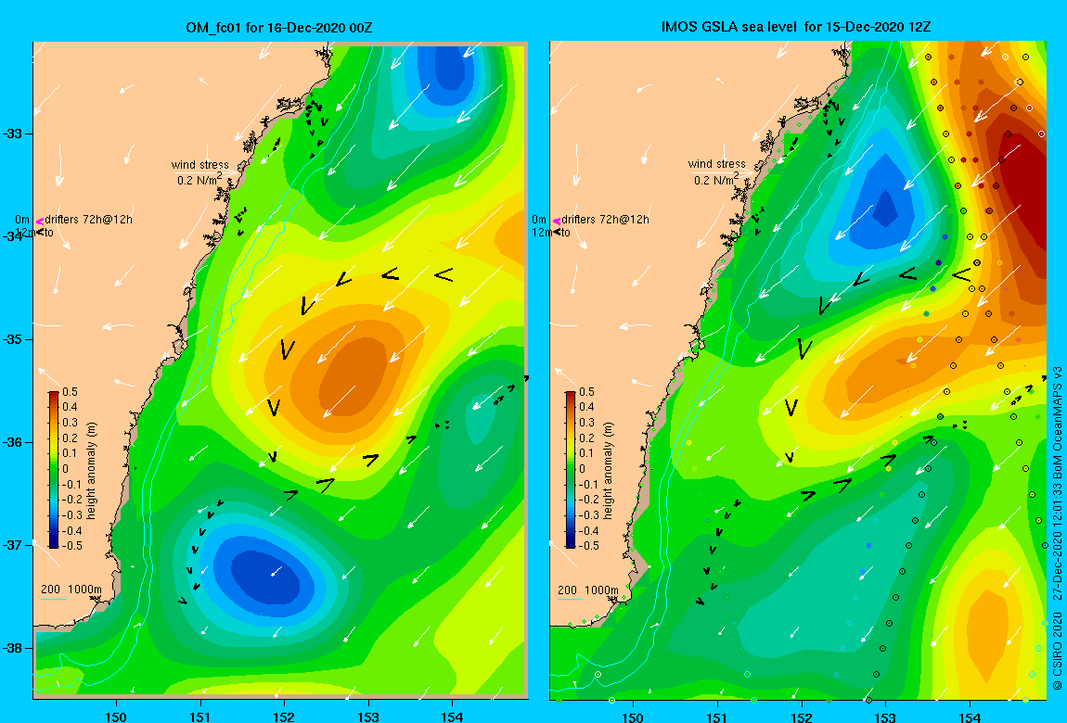The height and width of the screenshot is (723, 1067).
Task: Click the 0.5 tick on left colorbar
Action: pyautogui.click(x=71, y=392)
